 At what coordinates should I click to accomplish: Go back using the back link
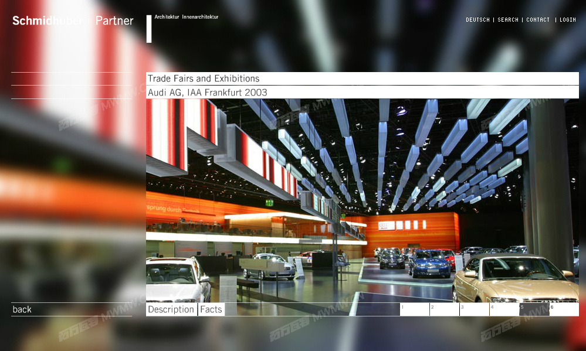coord(22,309)
